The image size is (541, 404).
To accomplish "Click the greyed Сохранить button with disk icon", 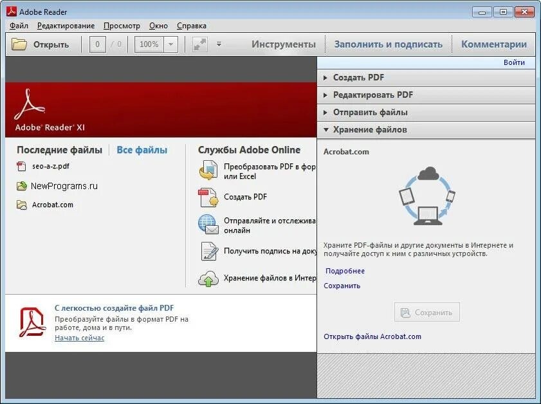I will 426,312.
